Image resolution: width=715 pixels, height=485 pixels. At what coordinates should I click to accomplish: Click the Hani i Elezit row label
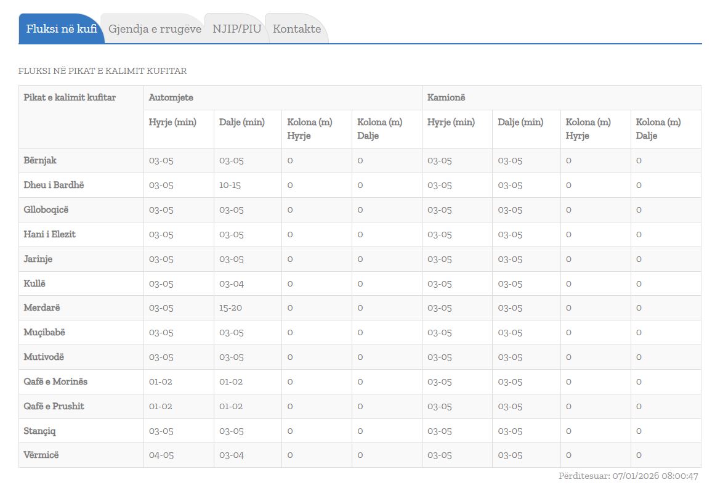tap(49, 235)
